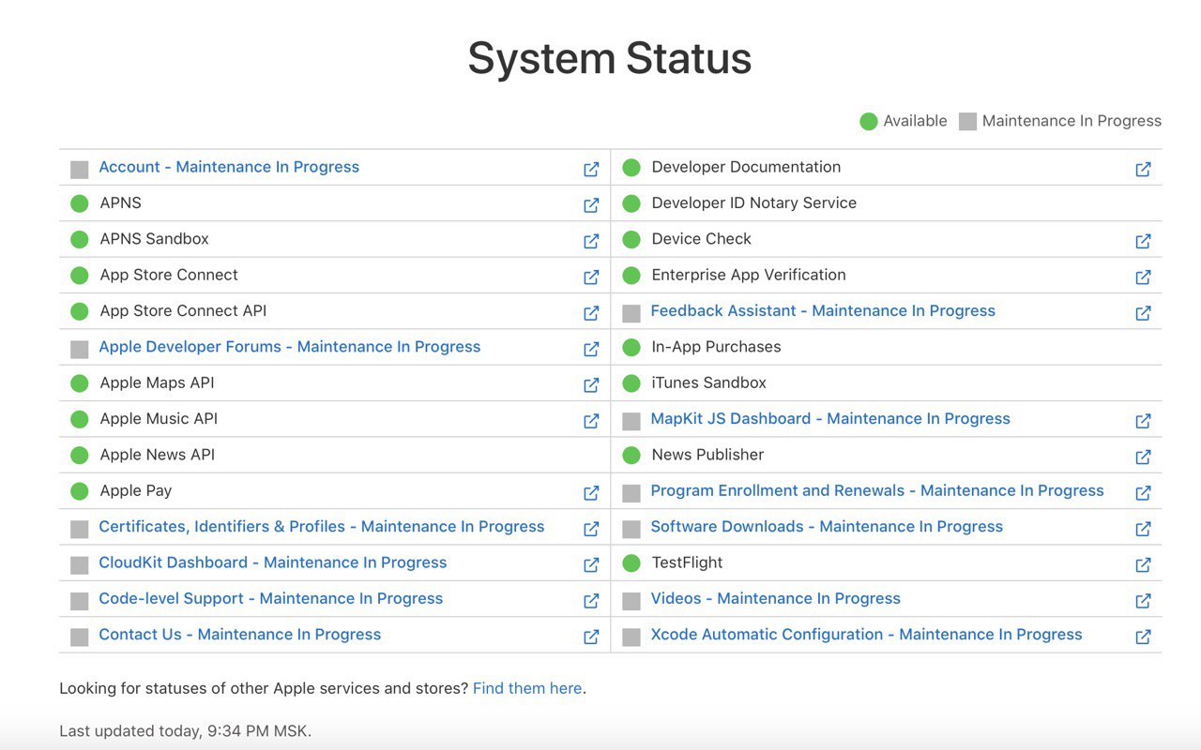Click the 'iTunes Sandbox' service name

point(709,382)
